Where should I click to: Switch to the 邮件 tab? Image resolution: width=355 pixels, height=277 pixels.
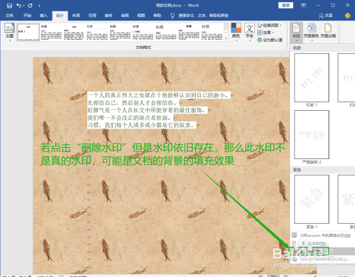coord(109,16)
